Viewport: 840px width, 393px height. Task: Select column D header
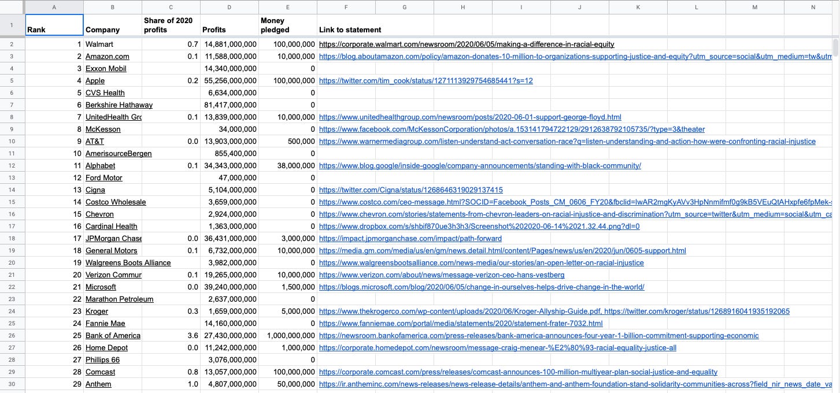(230, 7)
